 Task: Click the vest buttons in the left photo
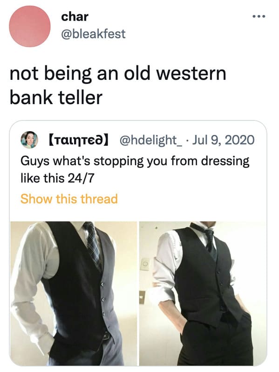tap(103, 299)
